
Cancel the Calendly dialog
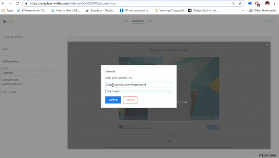pos(130,100)
